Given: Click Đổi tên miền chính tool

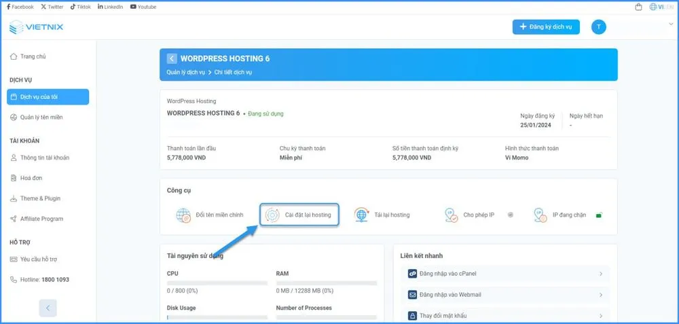Looking at the screenshot, I should (210, 215).
